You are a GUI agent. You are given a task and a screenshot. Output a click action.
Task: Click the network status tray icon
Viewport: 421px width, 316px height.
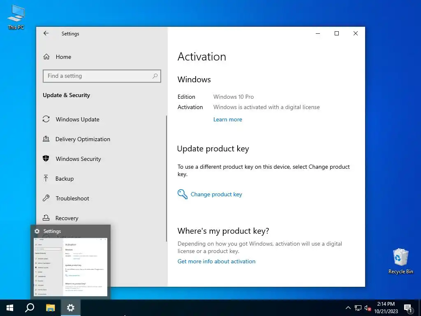tap(358, 308)
